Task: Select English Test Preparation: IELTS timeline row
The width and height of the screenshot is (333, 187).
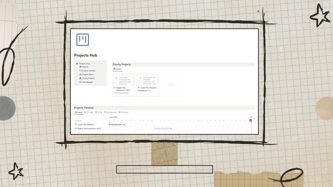Action: [x=89, y=128]
